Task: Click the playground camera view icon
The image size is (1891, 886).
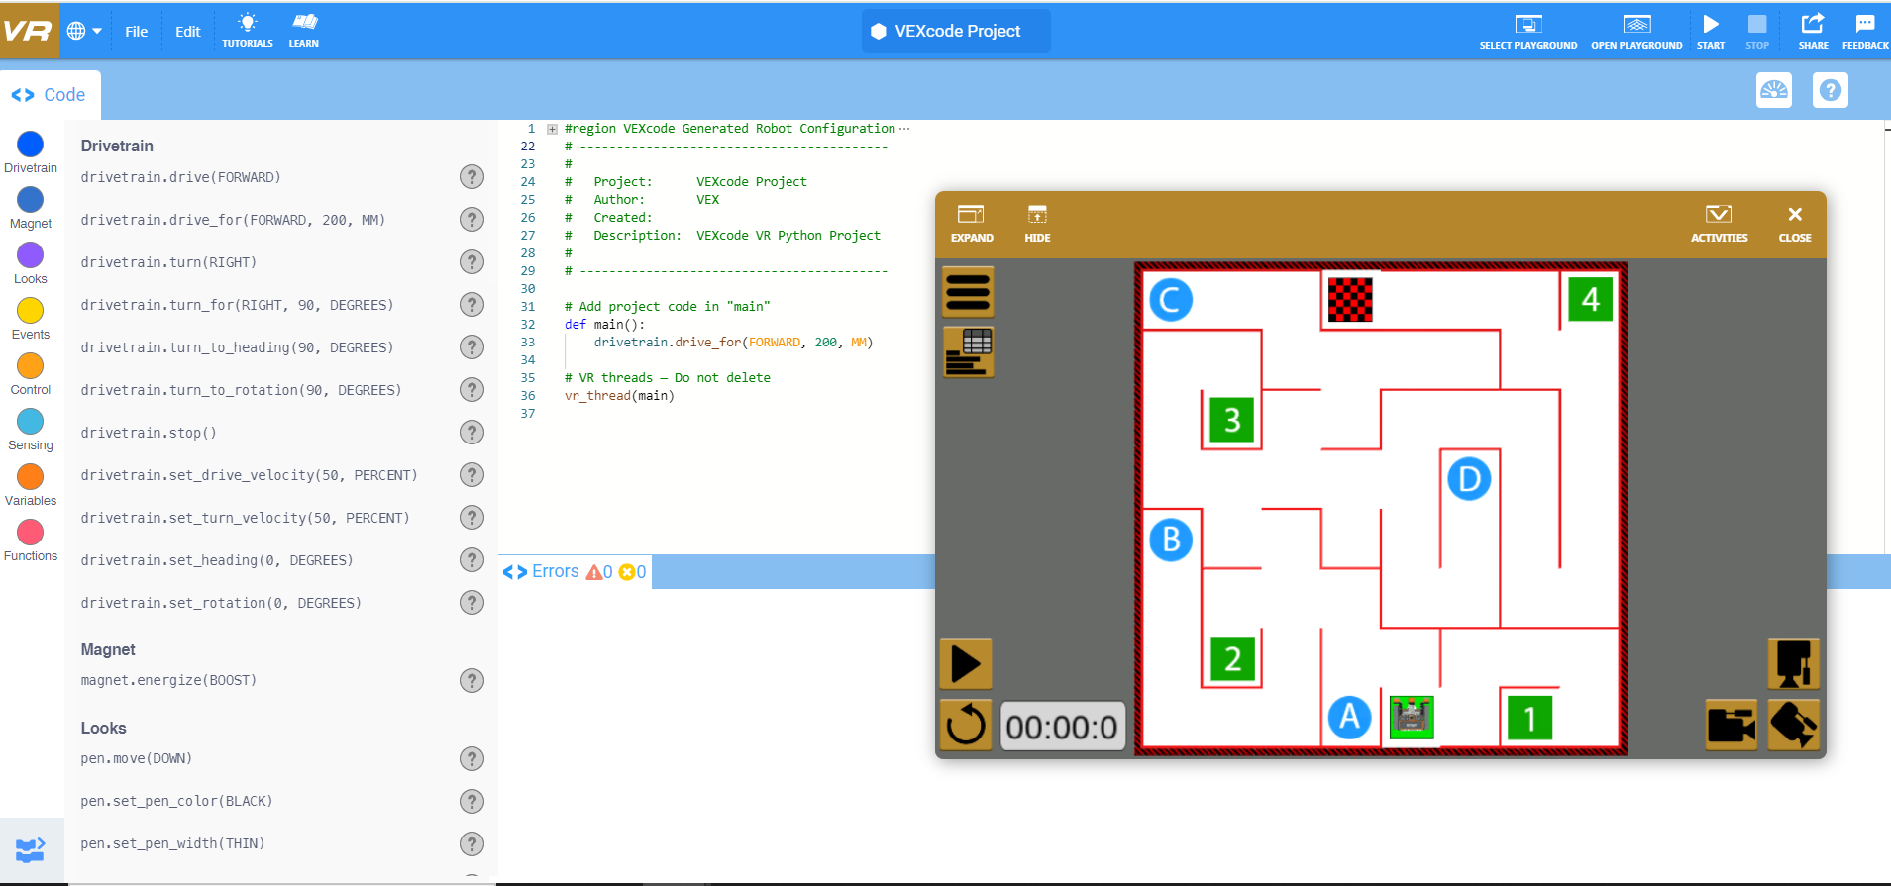Action: 1731,726
